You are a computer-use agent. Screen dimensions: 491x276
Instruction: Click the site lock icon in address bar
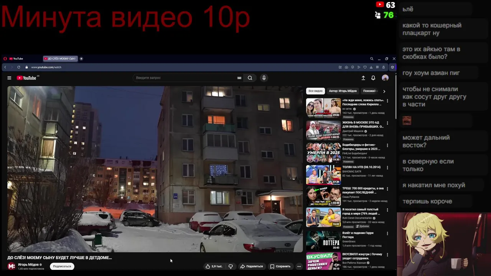pos(26,67)
